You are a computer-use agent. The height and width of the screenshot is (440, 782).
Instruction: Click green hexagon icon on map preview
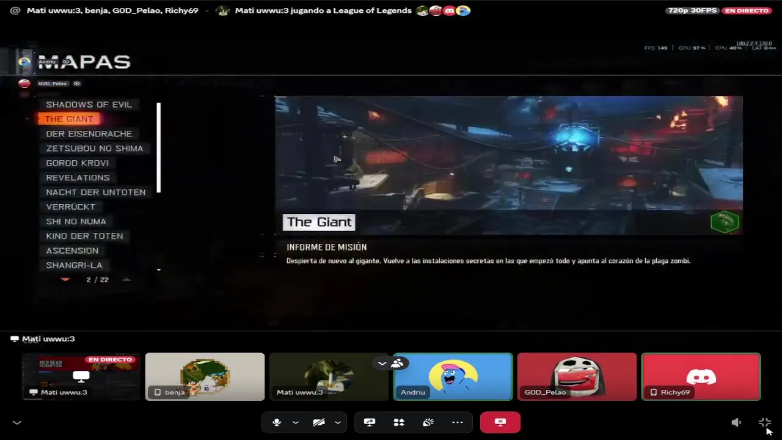point(725,222)
